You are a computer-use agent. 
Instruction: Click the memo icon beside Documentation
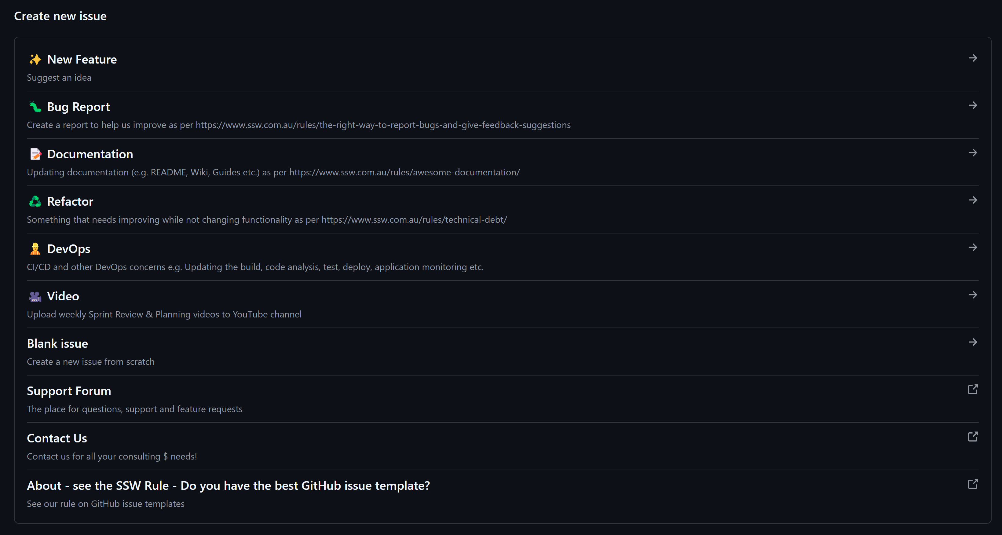point(35,154)
